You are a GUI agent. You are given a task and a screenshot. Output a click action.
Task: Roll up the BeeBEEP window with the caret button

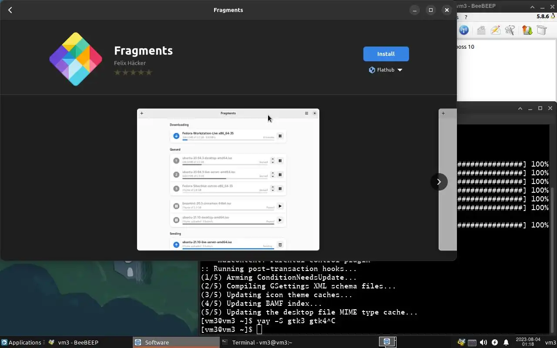pyautogui.click(x=532, y=7)
